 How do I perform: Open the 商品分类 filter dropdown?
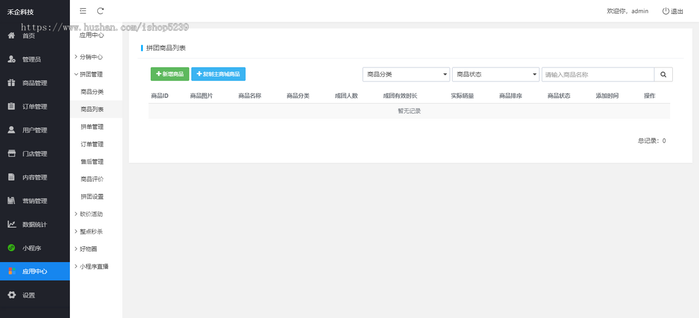coord(406,75)
